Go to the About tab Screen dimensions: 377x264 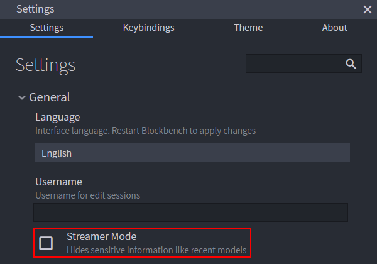(x=334, y=28)
